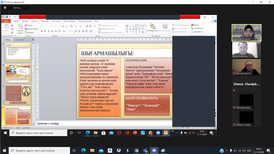Open the Выделить select dropdown
274x154 pixels.
click(198, 32)
